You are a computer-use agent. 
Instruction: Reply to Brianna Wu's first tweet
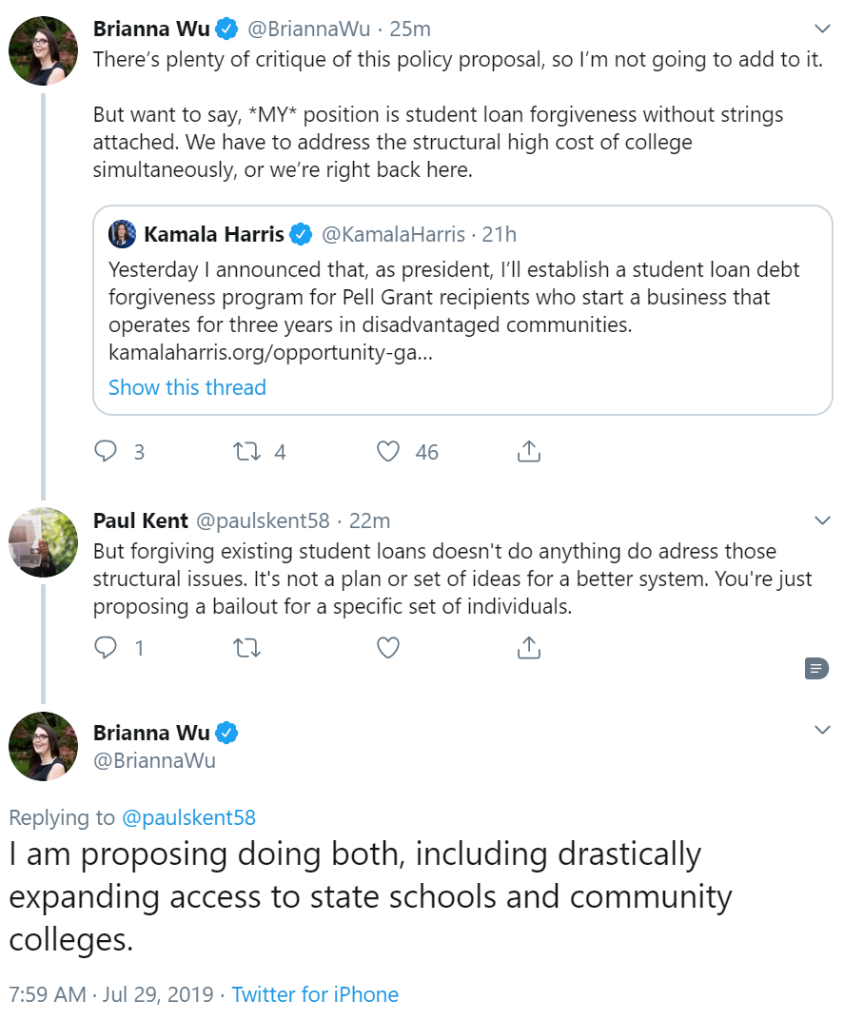[x=106, y=451]
